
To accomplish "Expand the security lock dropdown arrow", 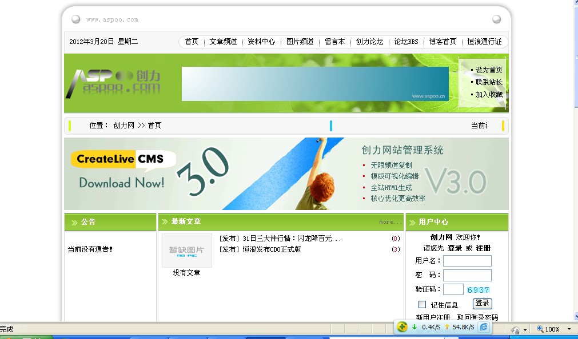I will [x=525, y=330].
